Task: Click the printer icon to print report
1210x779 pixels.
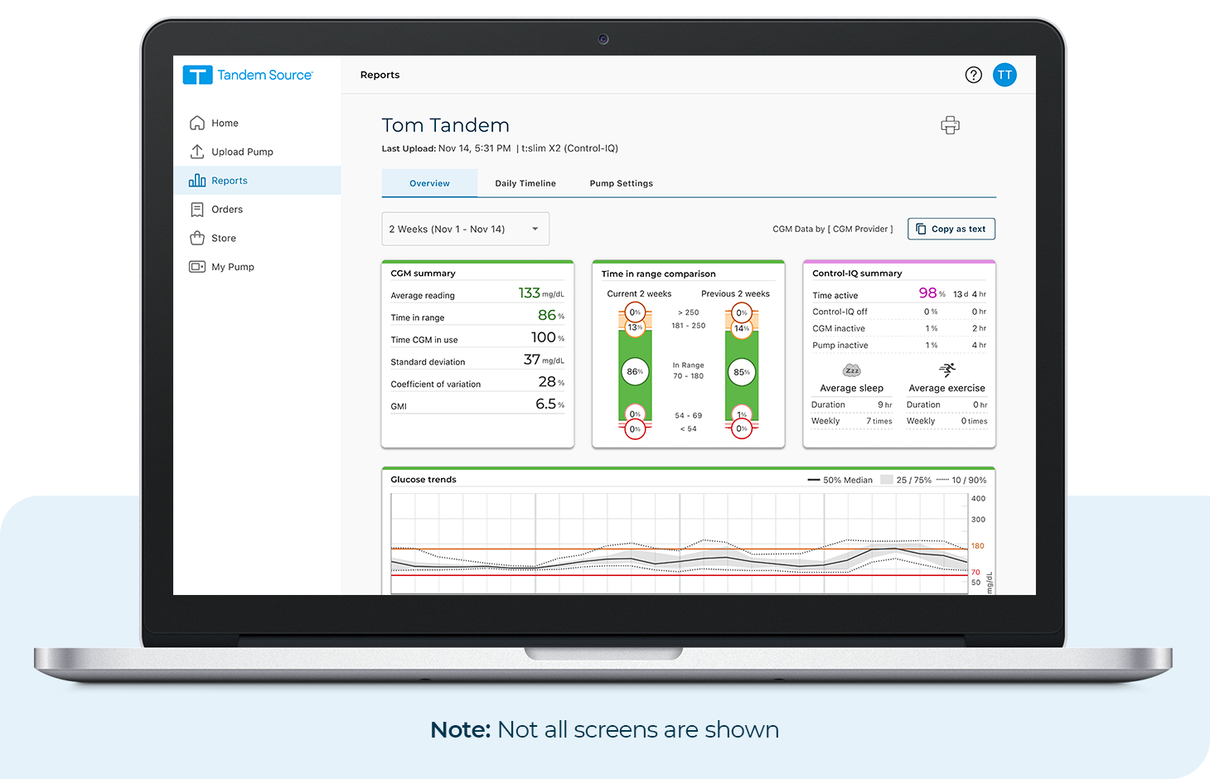Action: [950, 125]
